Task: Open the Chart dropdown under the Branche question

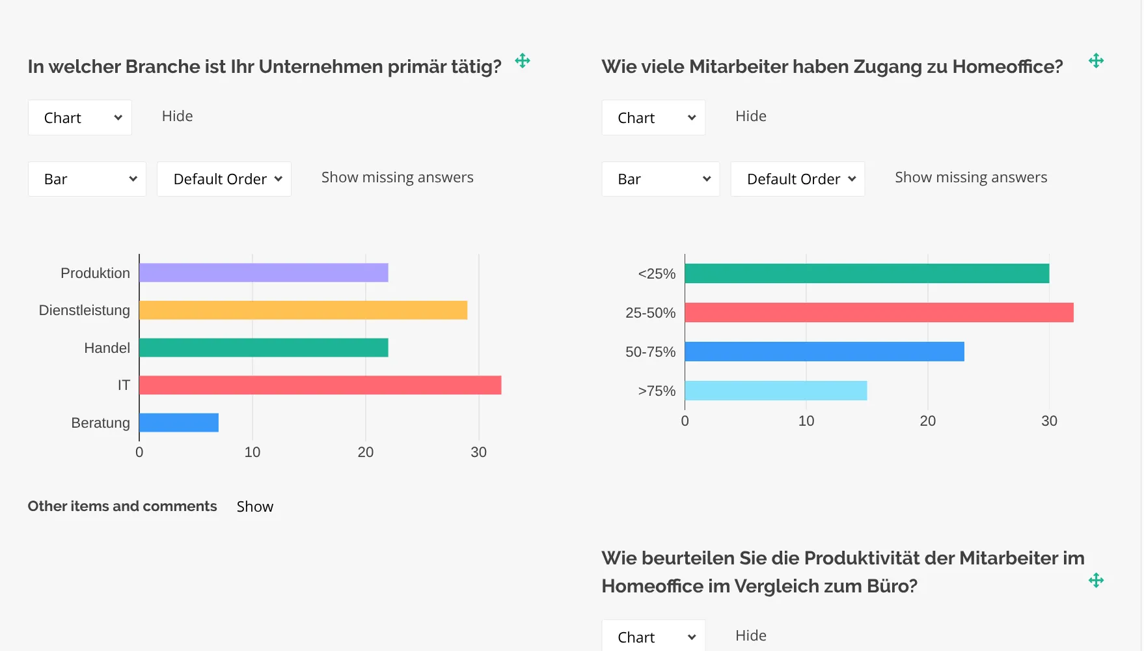Action: (x=80, y=118)
